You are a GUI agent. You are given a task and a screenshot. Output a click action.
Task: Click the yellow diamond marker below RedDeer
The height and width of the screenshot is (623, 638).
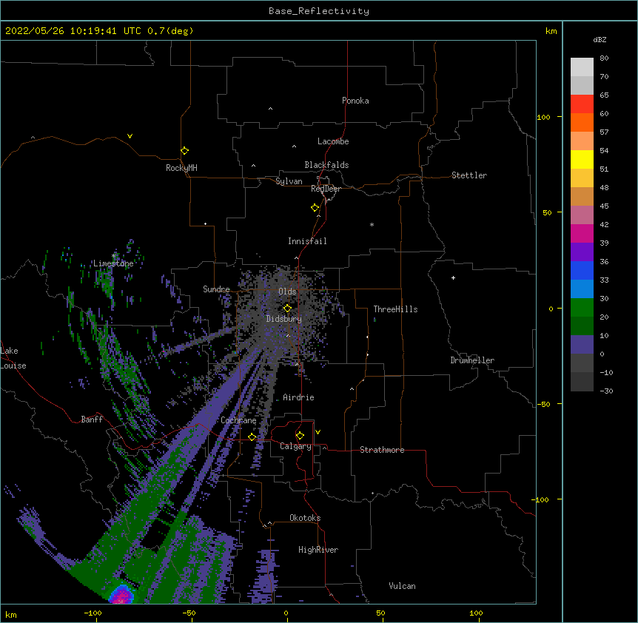(315, 208)
